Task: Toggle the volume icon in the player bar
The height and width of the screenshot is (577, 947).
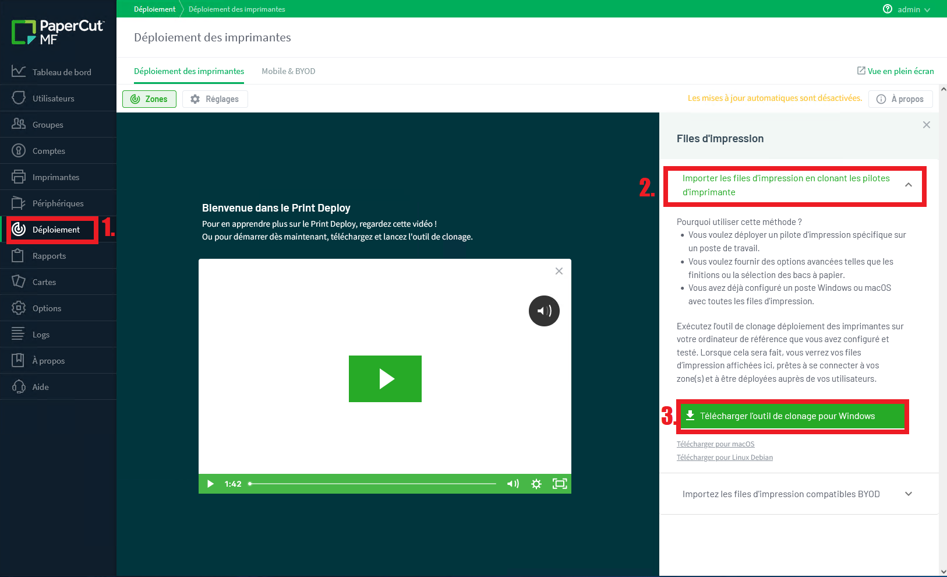Action: coord(513,484)
